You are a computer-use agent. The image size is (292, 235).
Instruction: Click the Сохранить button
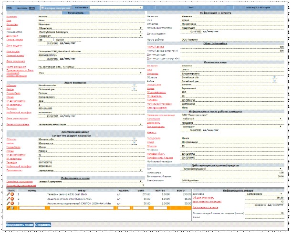click(43, 225)
